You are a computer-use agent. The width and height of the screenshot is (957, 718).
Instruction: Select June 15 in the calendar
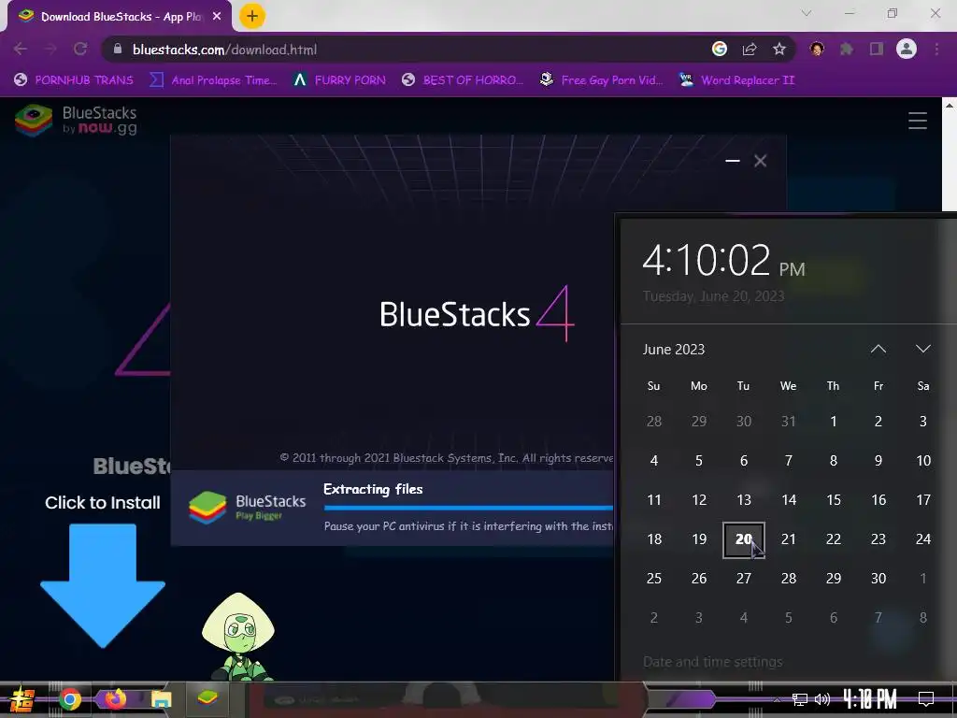pos(833,500)
